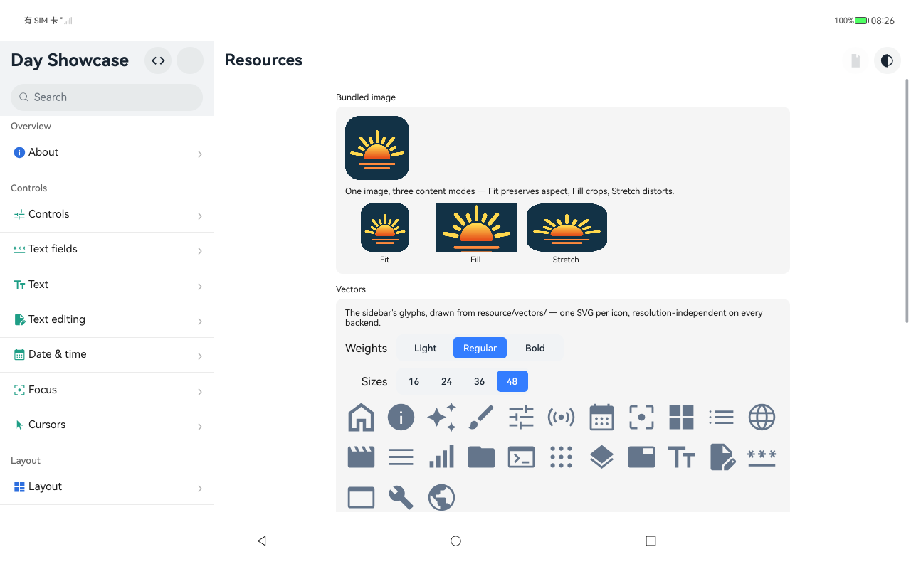Set icon size to 16
Viewport: 911px width, 569px height.
(414, 381)
